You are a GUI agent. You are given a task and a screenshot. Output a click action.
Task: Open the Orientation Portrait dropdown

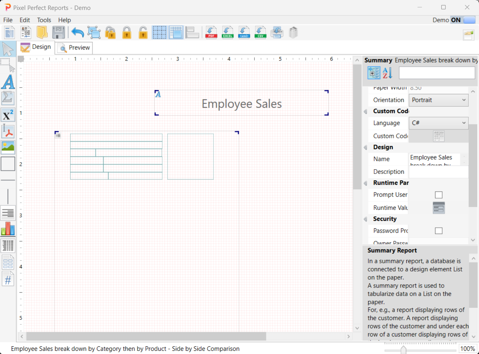tap(439, 100)
